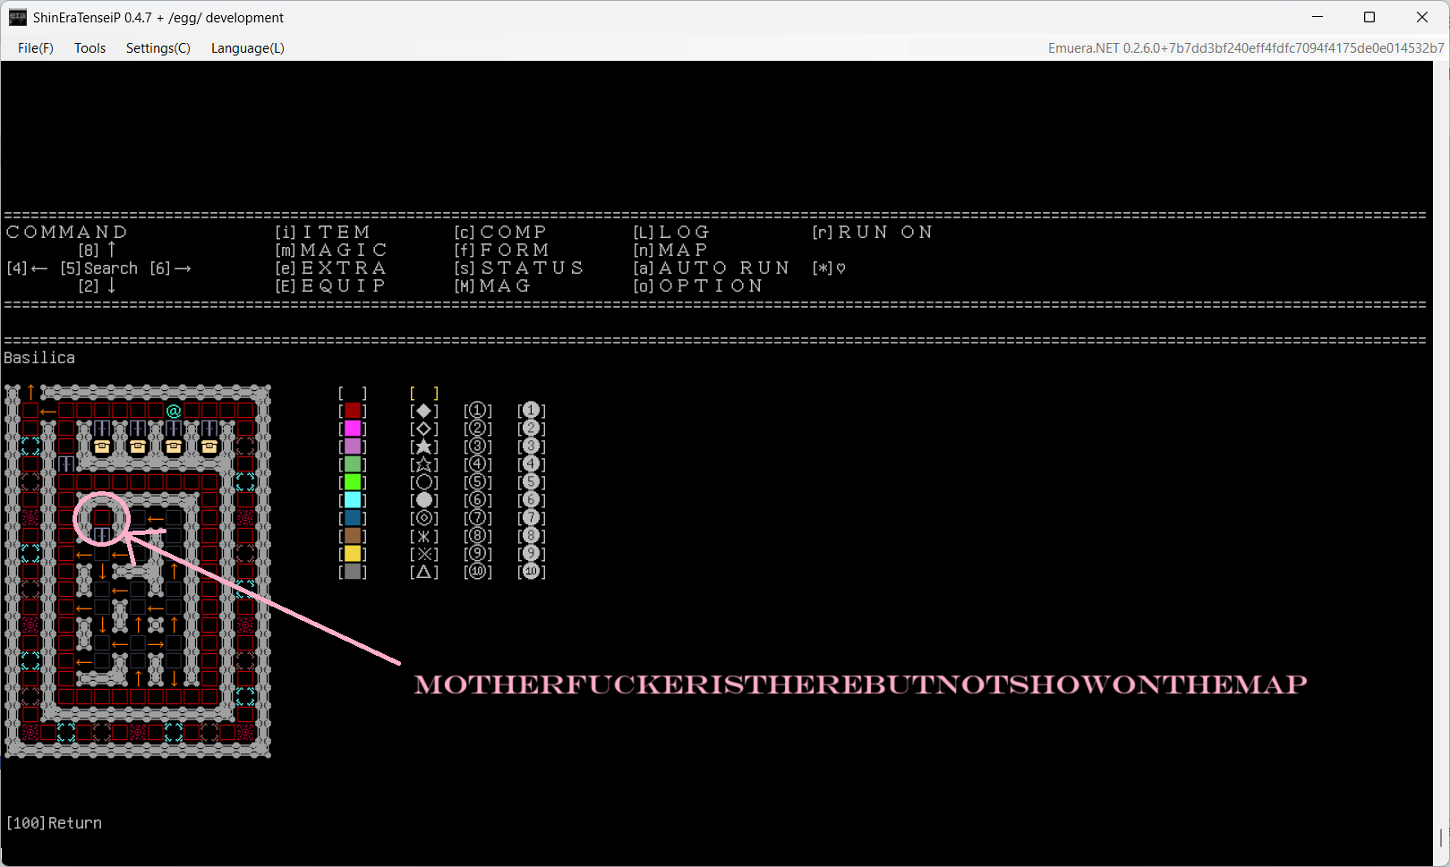Screen dimensions: 1450x867
Task: Move up with the [8] arrow command
Action: click(x=98, y=250)
